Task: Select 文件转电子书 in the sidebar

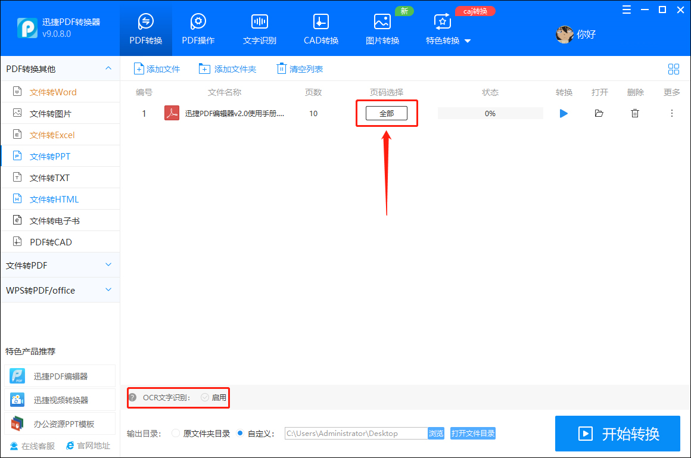Action: coord(60,220)
